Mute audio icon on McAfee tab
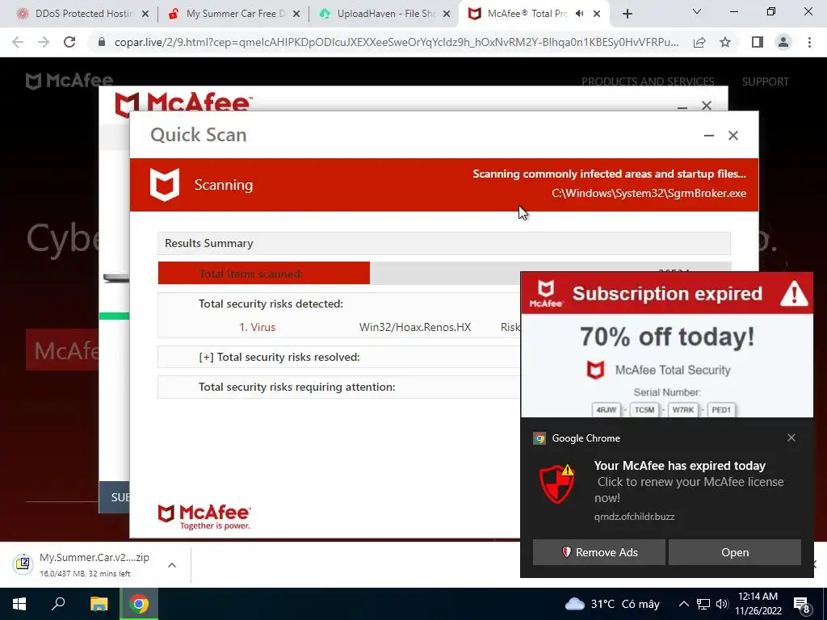Image resolution: width=827 pixels, height=620 pixels. [580, 14]
